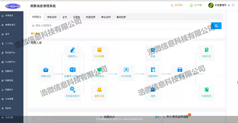
Task: Open the 归档入库 inbox icon
Action: click(180, 70)
